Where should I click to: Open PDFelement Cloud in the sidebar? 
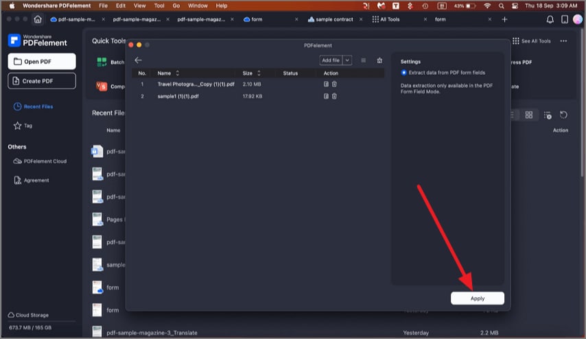pos(40,161)
